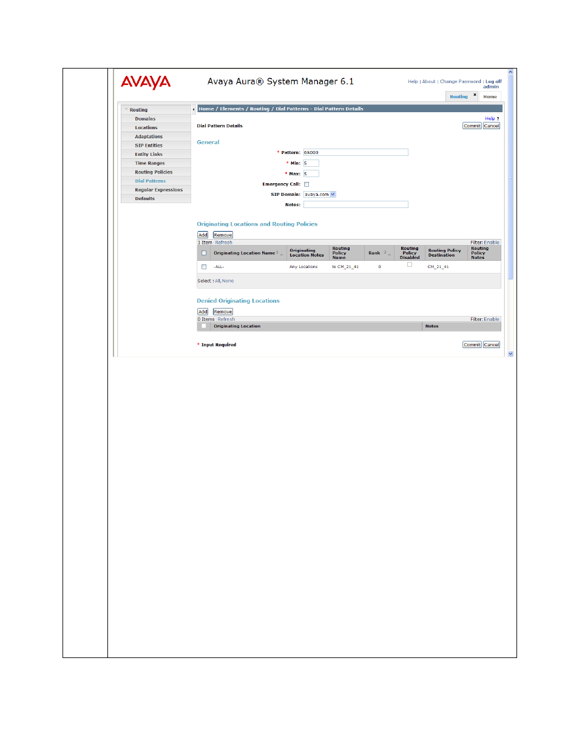Open Routing Policies in the Routing menu
Image resolution: width=579 pixels, height=749 pixels.
click(154, 172)
